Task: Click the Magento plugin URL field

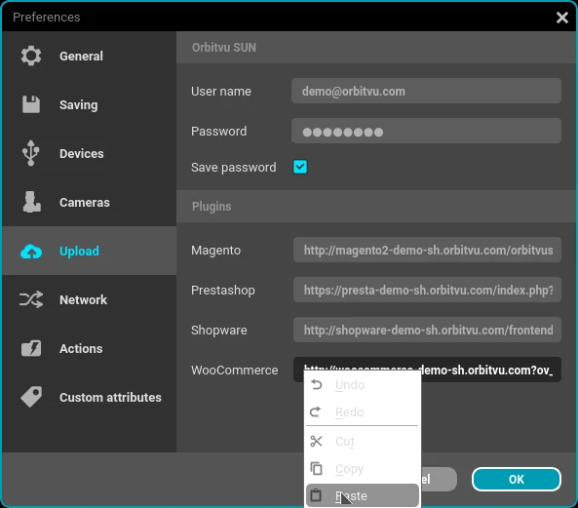Action: [427, 251]
